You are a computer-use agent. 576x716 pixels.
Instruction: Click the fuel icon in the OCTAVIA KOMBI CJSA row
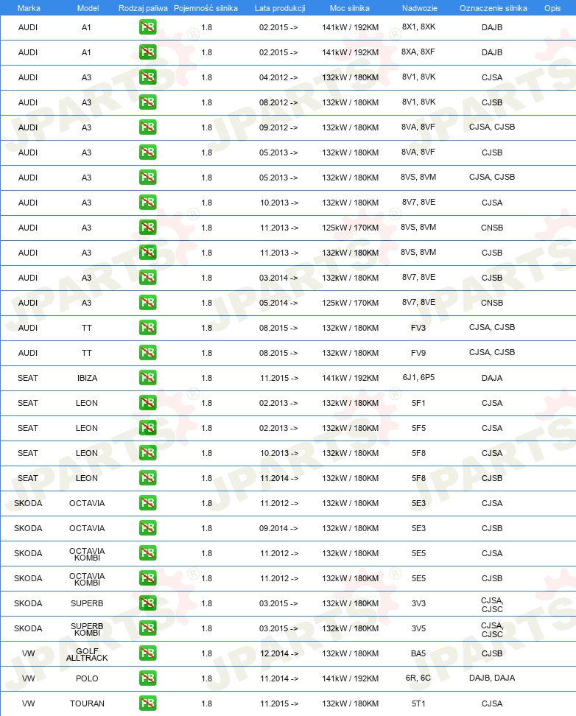[x=147, y=553]
